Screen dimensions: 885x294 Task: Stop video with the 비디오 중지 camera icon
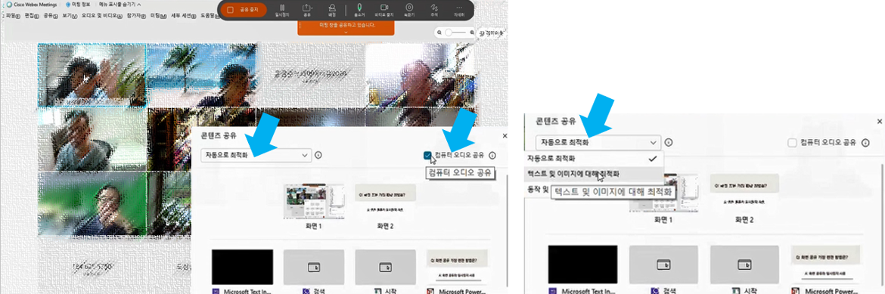click(x=383, y=10)
